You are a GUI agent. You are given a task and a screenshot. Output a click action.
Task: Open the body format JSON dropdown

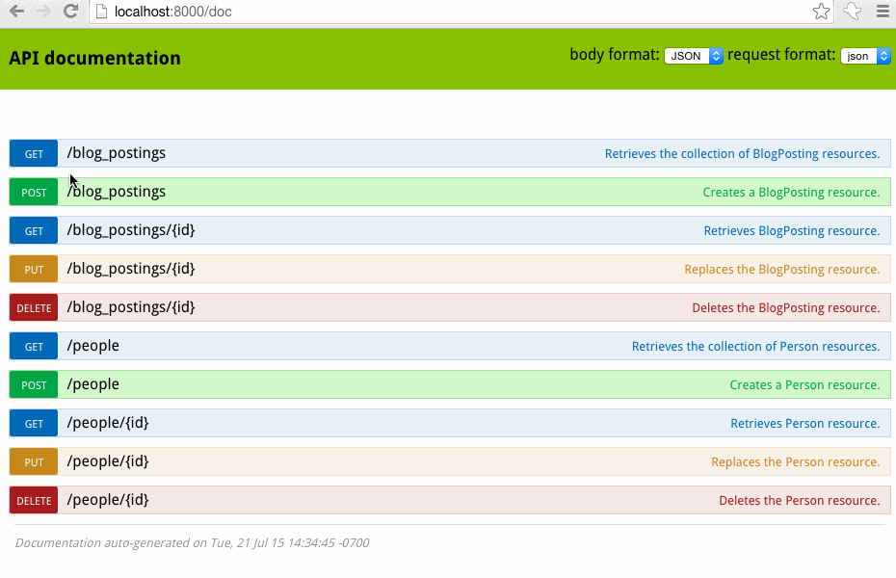(693, 56)
